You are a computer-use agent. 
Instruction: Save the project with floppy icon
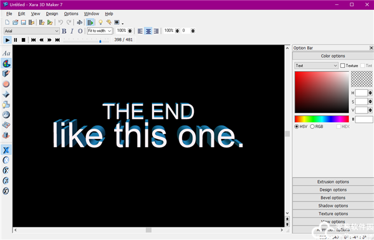click(24, 22)
